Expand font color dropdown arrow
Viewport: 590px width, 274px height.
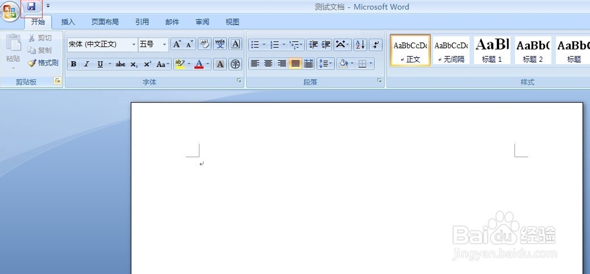click(208, 64)
